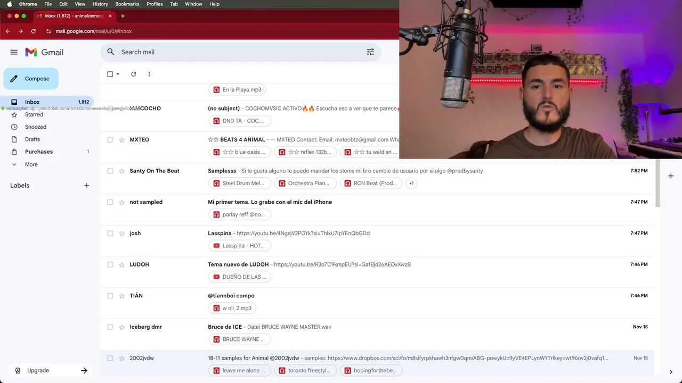Open the Profiles menu

[x=155, y=4]
